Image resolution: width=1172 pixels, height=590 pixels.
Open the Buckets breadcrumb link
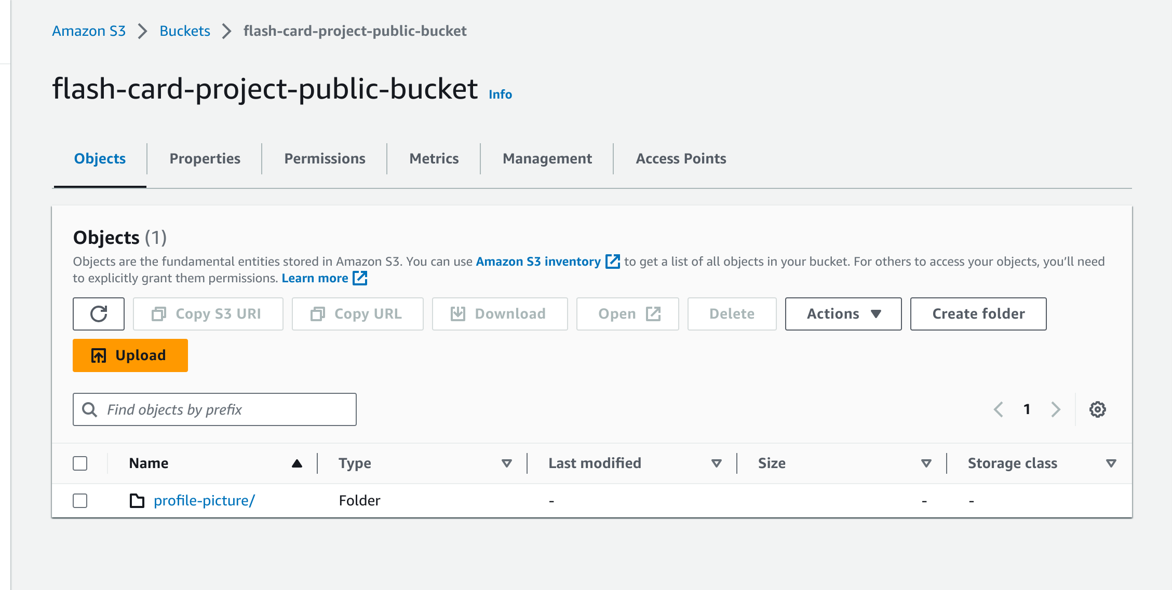(x=184, y=31)
